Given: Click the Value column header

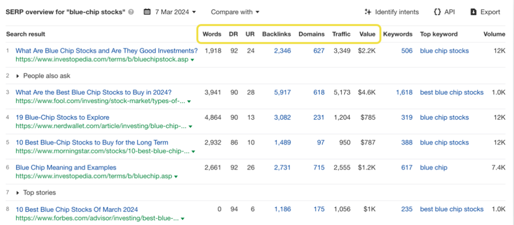Looking at the screenshot, I should pyautogui.click(x=367, y=34).
